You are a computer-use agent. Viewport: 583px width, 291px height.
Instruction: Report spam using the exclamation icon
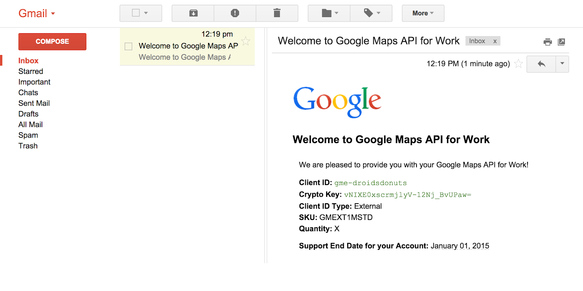coord(235,13)
